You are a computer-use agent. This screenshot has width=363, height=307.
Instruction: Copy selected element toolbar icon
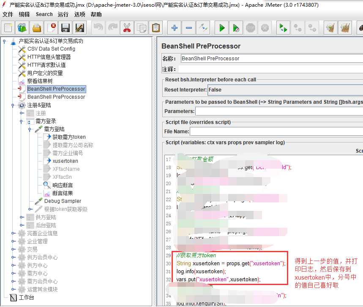tap(142, 28)
